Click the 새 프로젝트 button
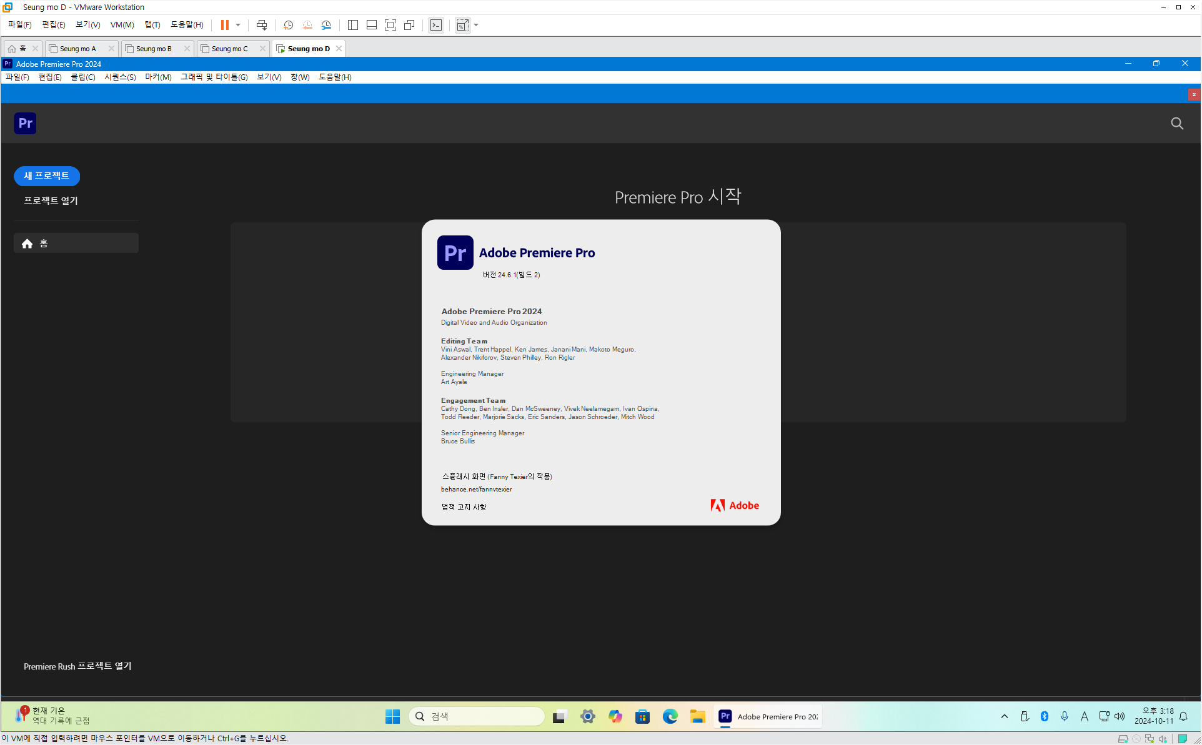1202x745 pixels. pyautogui.click(x=47, y=176)
